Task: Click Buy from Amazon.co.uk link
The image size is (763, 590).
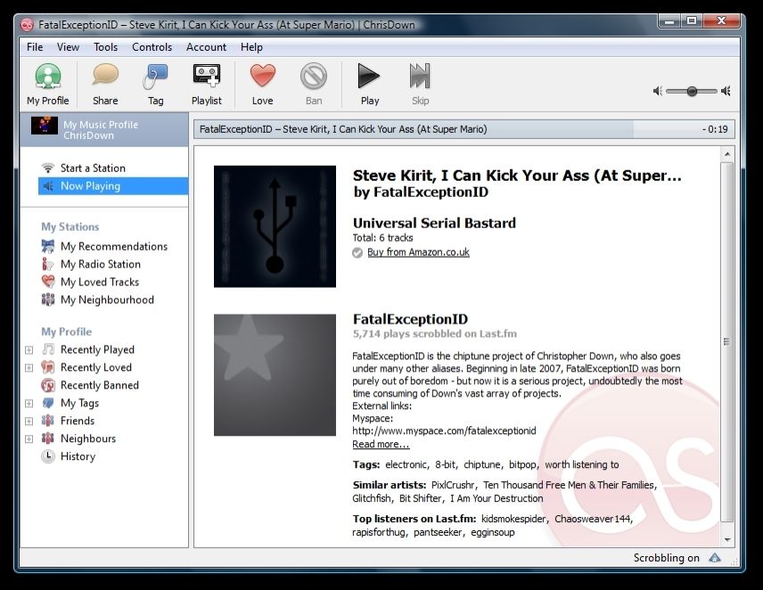Action: [418, 252]
